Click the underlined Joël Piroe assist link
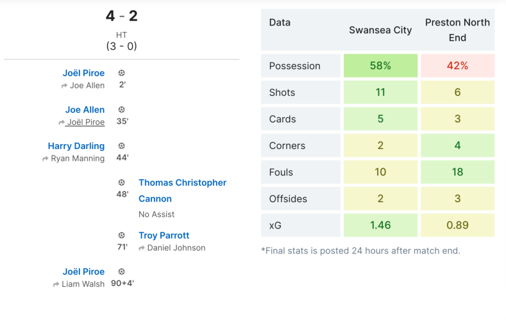Image resolution: width=506 pixels, height=320 pixels. (x=85, y=122)
